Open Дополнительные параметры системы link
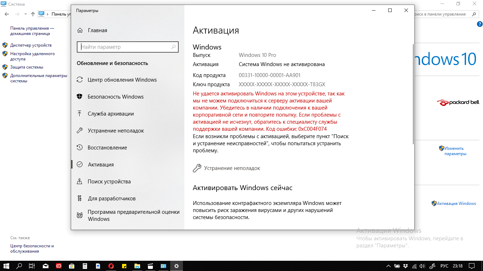 click(39, 78)
